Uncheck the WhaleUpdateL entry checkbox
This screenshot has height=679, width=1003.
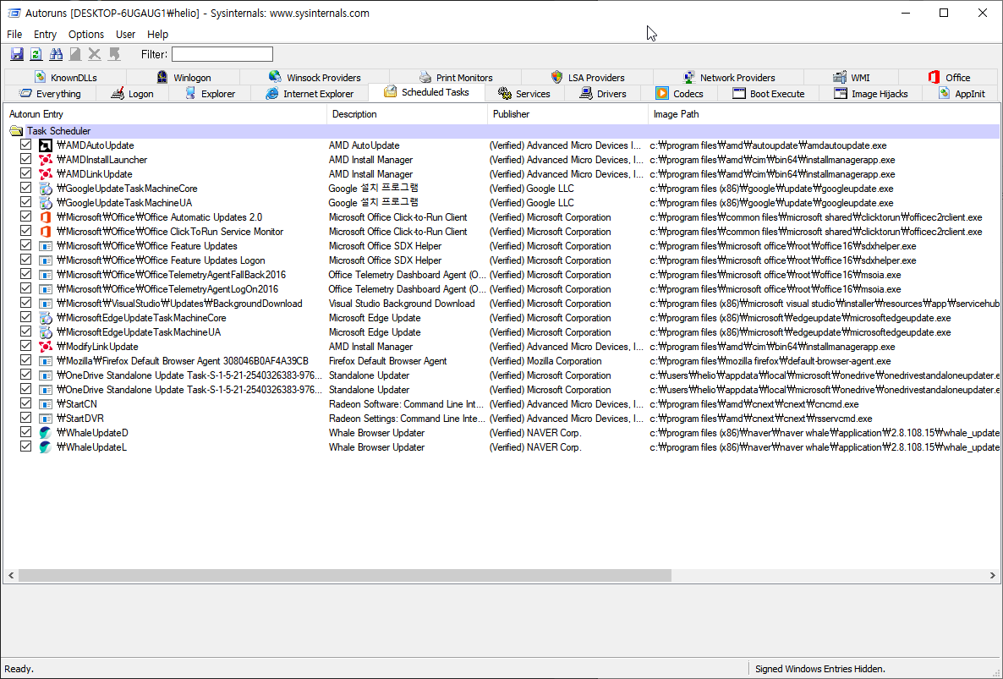click(x=25, y=446)
